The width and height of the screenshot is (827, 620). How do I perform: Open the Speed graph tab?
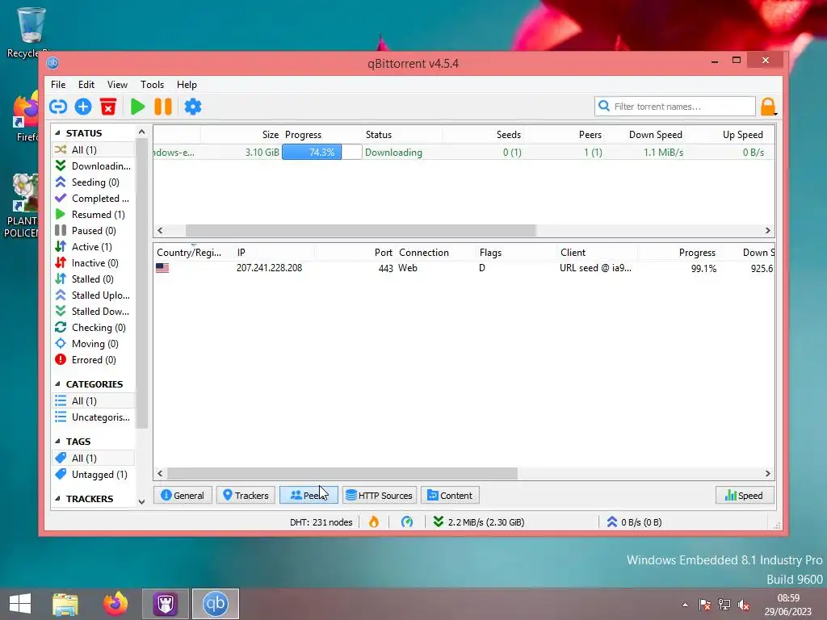click(x=744, y=495)
